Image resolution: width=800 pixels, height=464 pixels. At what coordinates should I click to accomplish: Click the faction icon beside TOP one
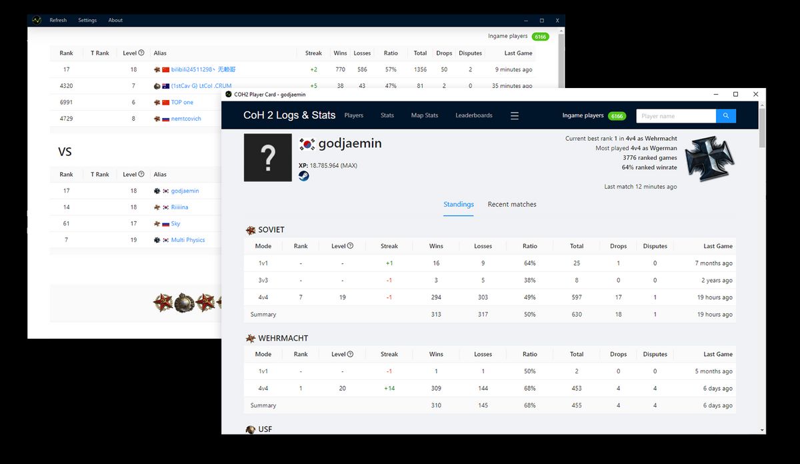157,102
